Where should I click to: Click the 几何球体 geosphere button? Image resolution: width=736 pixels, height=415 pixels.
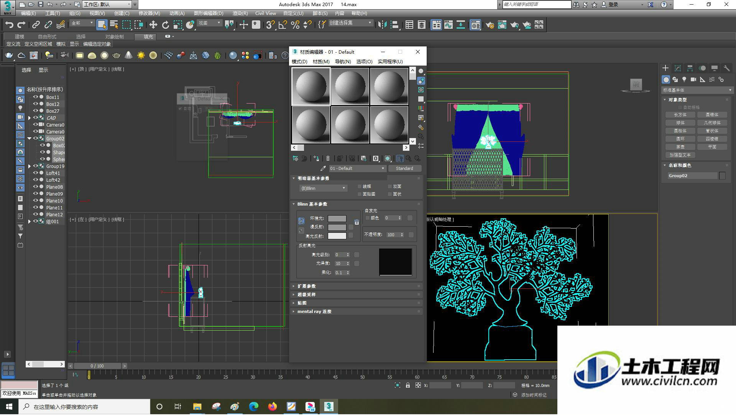click(712, 123)
